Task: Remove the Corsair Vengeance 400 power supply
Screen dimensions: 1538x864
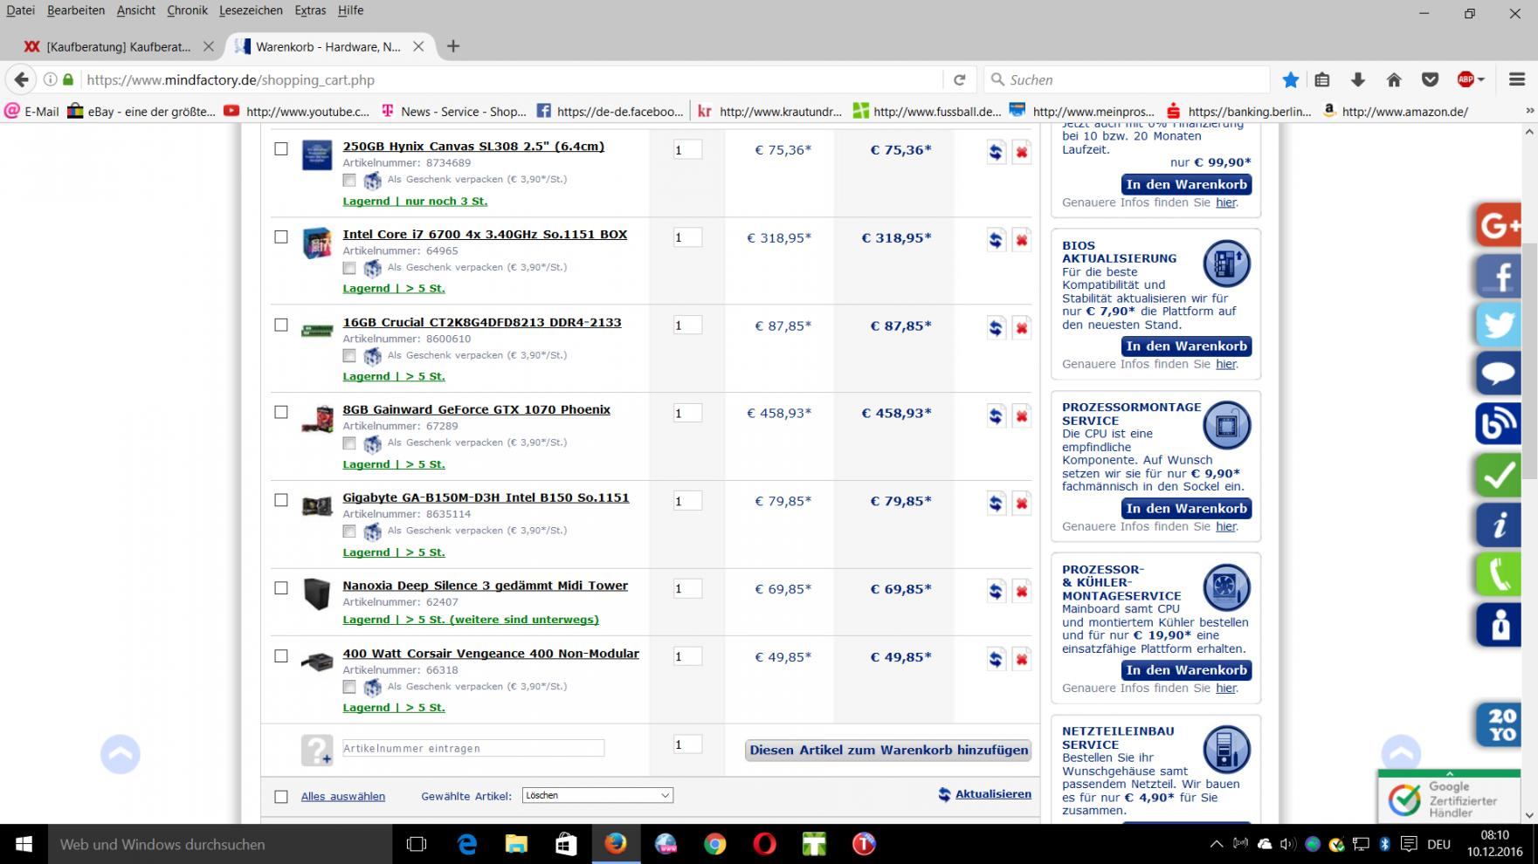Action: pyautogui.click(x=1021, y=659)
